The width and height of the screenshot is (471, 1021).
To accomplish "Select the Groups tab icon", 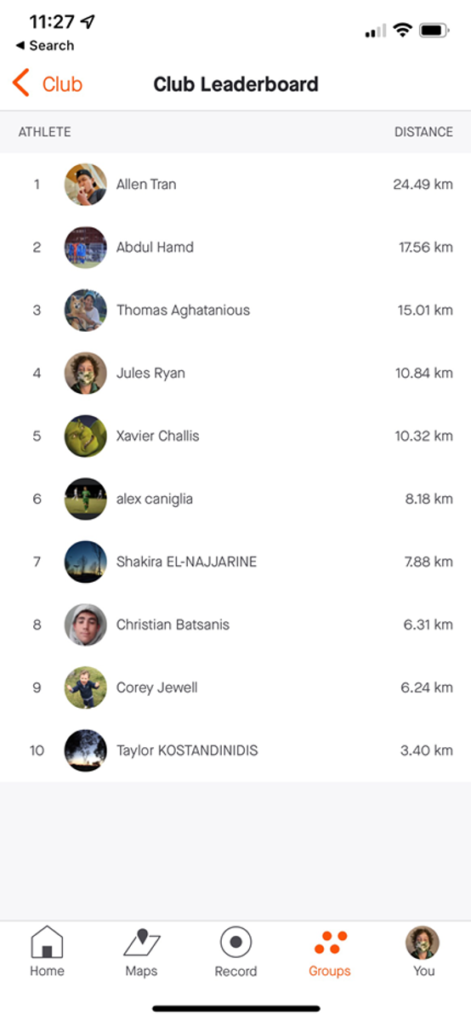I will (330, 943).
